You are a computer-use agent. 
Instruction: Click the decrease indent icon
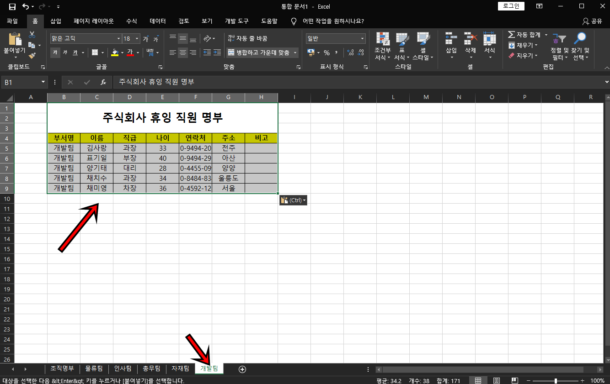(207, 53)
